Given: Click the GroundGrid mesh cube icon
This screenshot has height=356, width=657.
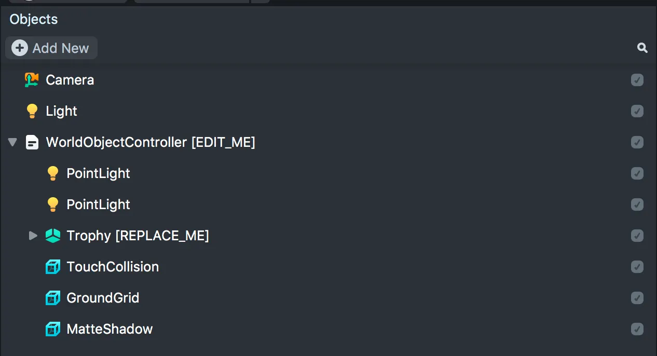Looking at the screenshot, I should pos(53,298).
